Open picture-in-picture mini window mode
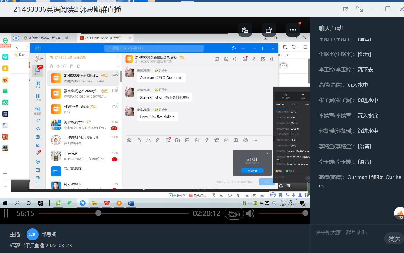The height and width of the screenshot is (253, 404). pyautogui.click(x=346, y=9)
